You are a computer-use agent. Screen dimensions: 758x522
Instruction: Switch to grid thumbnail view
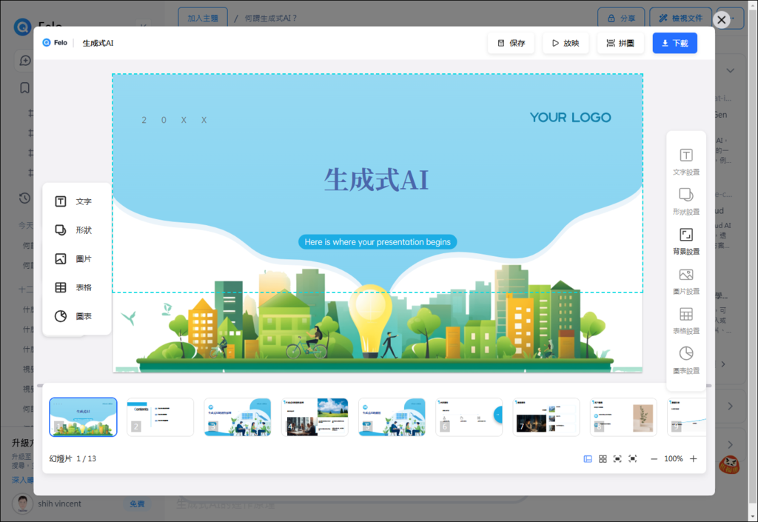coord(603,458)
